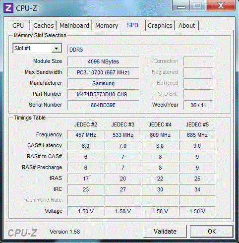Click the Validate button
This screenshot has height=243, width=239.
[x=165, y=231]
